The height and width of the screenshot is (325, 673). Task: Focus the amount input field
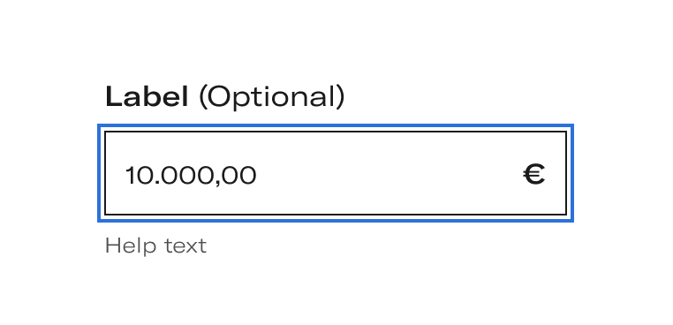[336, 173]
